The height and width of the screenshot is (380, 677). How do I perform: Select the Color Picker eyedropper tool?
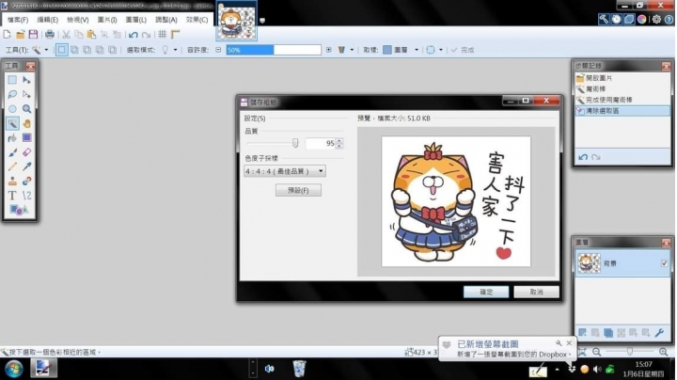point(26,166)
